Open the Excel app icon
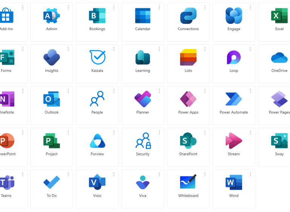This screenshot has width=290, height=212. coord(279,16)
